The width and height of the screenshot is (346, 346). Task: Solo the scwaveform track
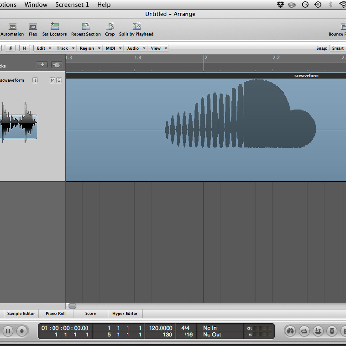click(59, 80)
